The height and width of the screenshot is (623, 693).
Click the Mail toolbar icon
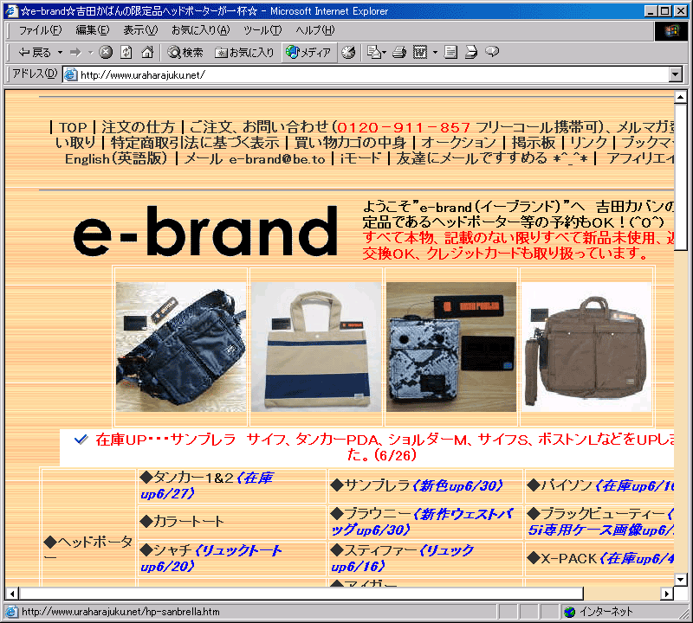click(376, 53)
